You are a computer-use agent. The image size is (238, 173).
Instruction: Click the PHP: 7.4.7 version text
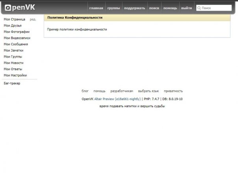click(x=151, y=99)
